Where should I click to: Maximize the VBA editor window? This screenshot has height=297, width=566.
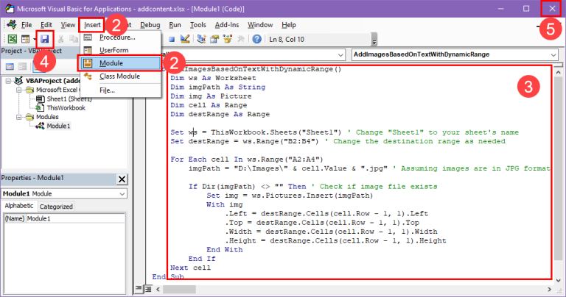tap(526, 8)
